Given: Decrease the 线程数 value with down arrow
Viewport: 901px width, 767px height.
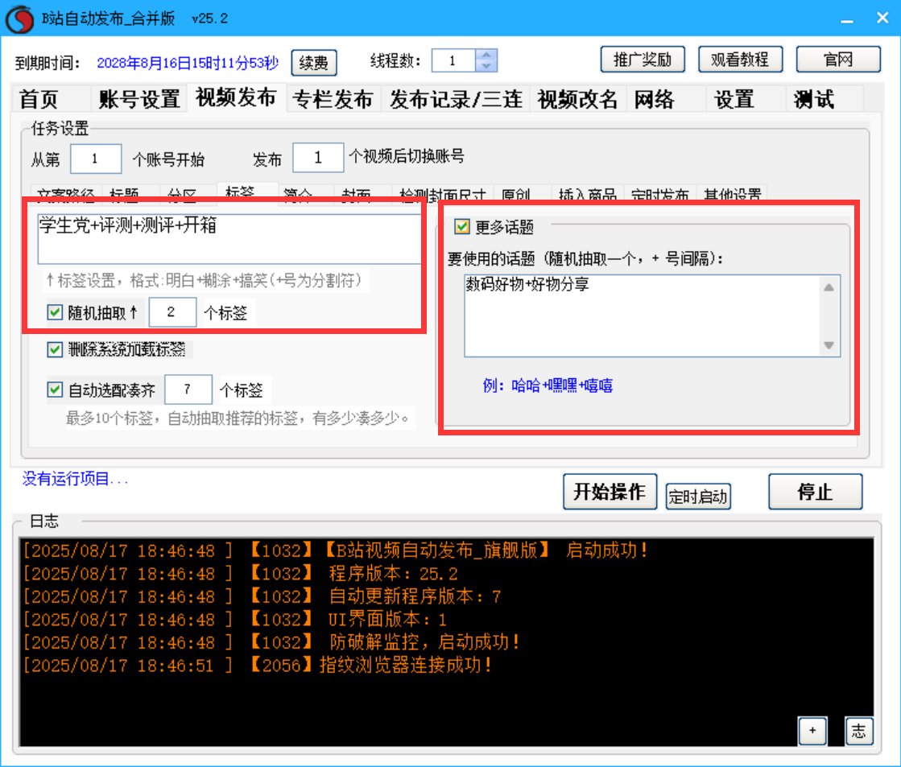Looking at the screenshot, I should (486, 66).
